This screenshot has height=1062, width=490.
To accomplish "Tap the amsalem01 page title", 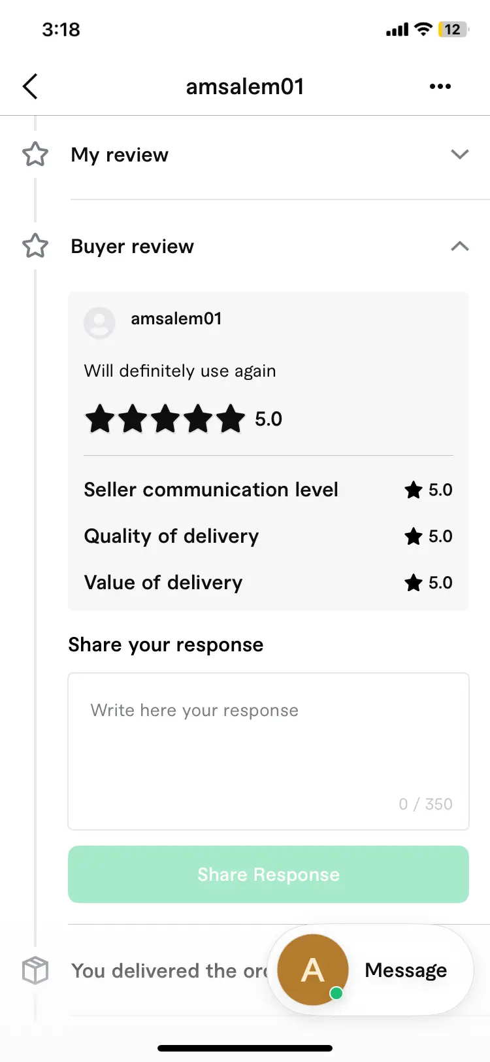I will [x=245, y=86].
